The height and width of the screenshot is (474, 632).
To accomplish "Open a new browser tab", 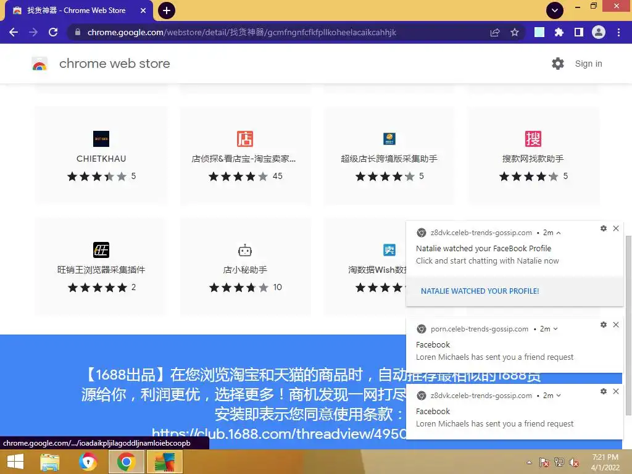I will tap(167, 10).
